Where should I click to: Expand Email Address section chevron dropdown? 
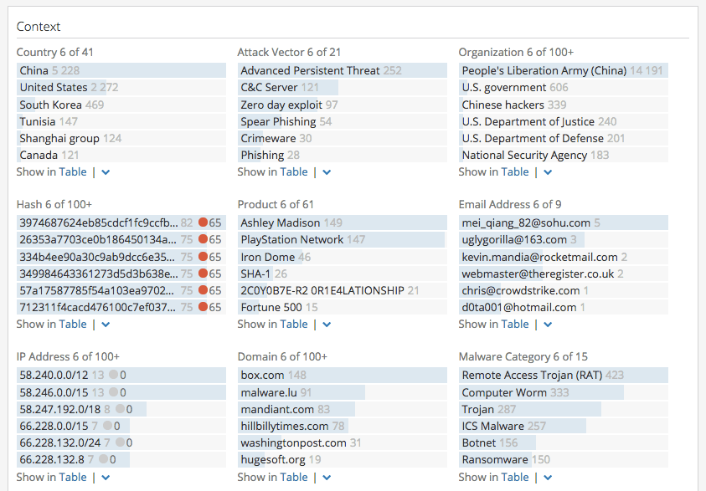[x=548, y=325]
